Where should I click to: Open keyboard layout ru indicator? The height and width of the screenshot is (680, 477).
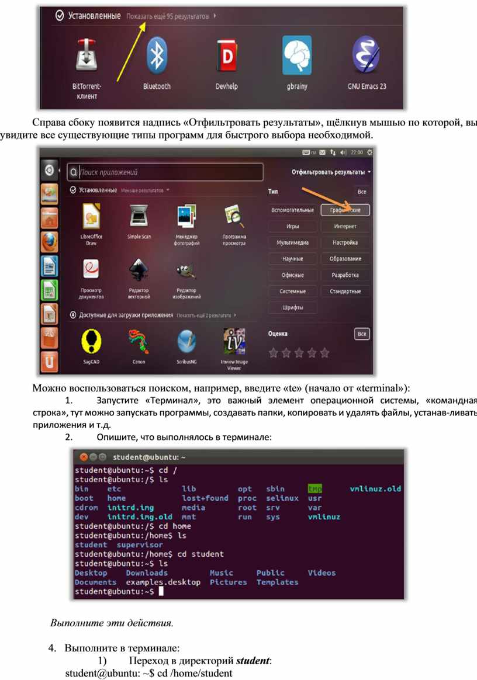click(309, 152)
